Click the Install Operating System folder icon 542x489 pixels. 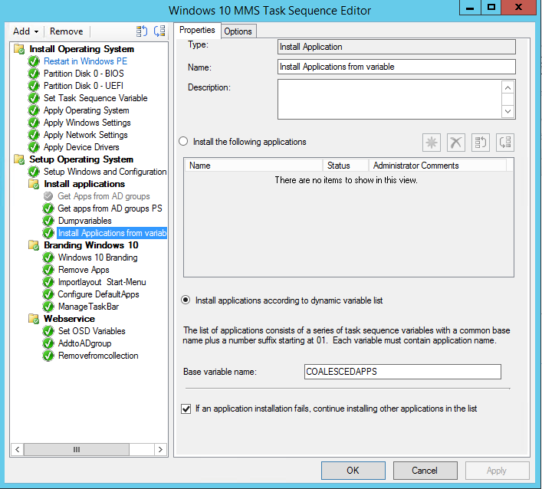coord(20,49)
